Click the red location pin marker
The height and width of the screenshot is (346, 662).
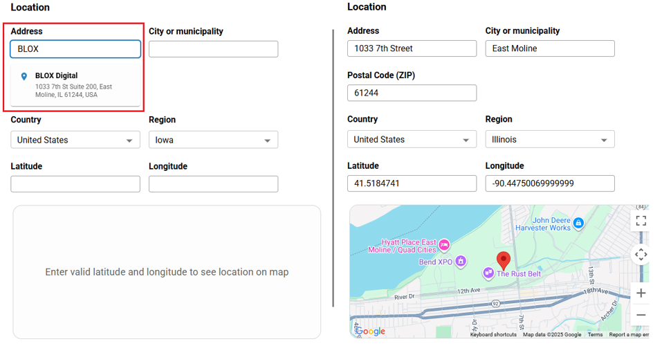click(x=504, y=260)
